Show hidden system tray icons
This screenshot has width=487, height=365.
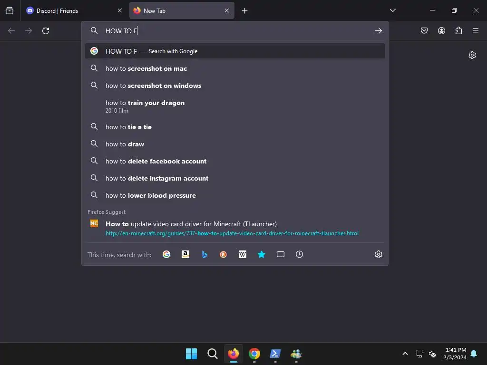click(x=405, y=354)
